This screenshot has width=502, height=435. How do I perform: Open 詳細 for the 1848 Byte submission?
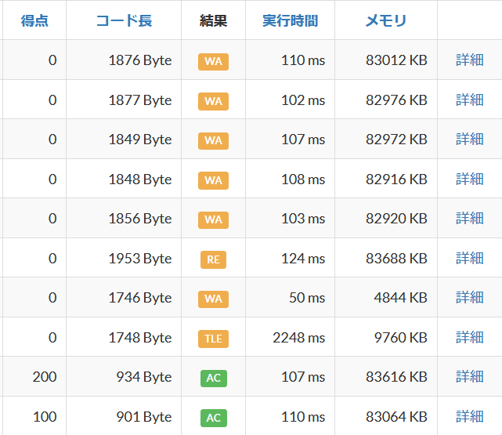click(470, 179)
